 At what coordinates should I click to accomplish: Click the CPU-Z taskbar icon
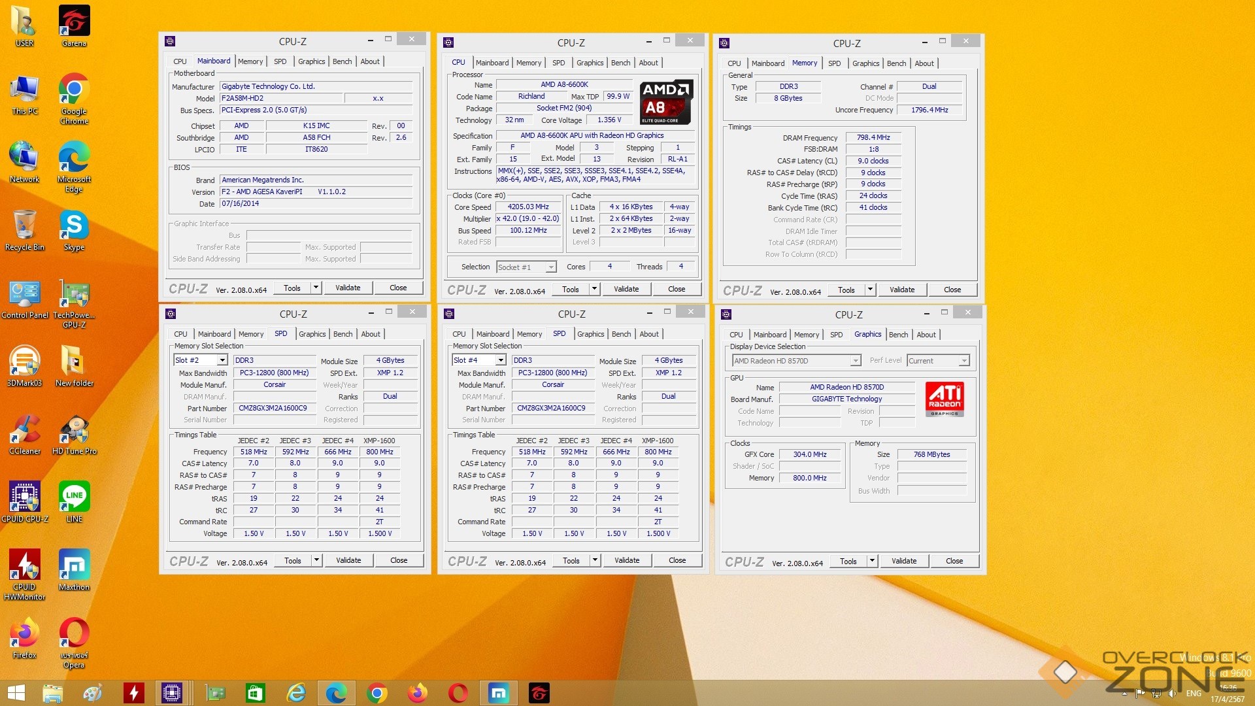point(172,693)
